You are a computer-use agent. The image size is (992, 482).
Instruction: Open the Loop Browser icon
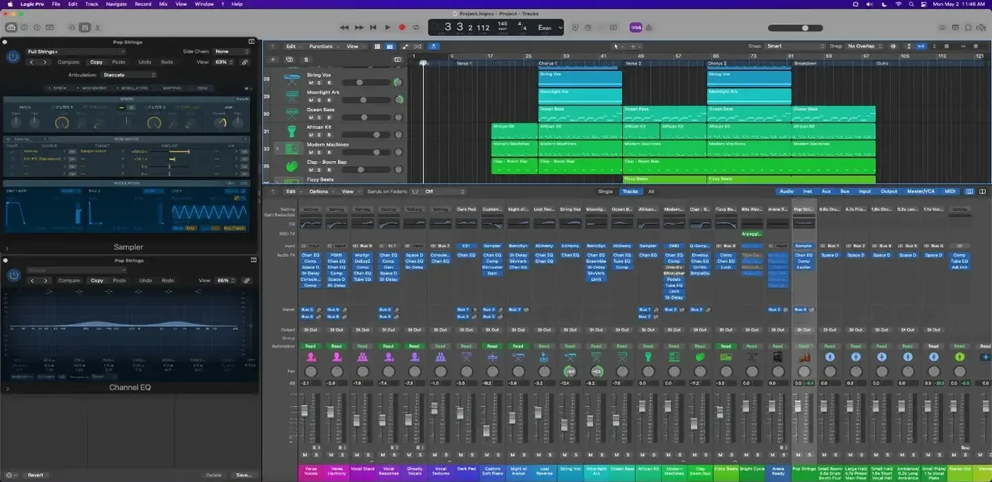(x=969, y=28)
